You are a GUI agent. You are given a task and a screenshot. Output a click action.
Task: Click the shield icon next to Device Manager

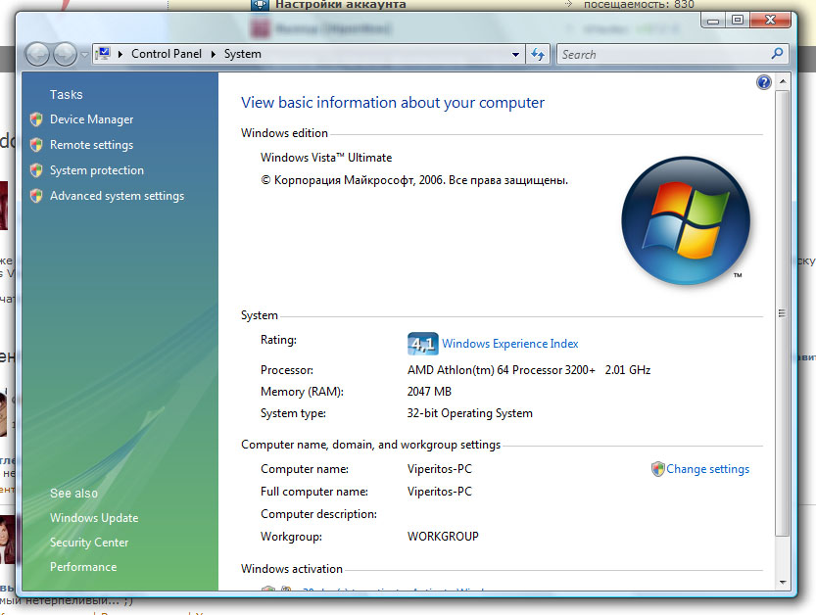click(36, 119)
